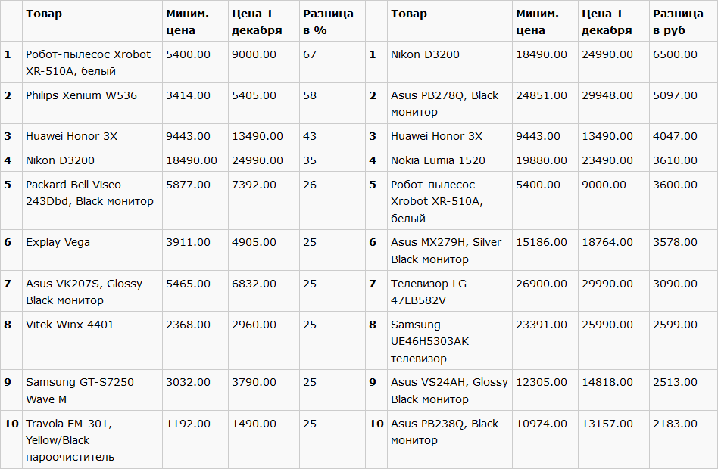Click the 67 percent difference value
718x469 pixels.
click(310, 54)
